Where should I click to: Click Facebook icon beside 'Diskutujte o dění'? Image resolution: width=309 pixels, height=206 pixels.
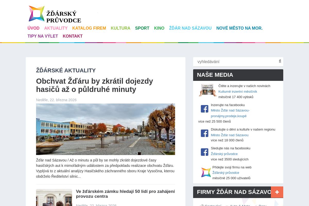coord(204,133)
